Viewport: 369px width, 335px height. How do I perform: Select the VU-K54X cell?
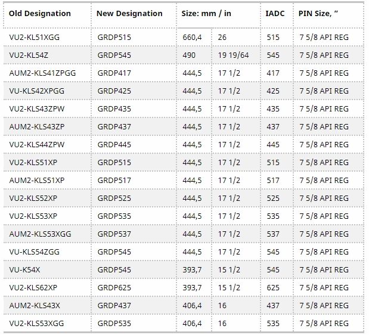click(x=25, y=269)
